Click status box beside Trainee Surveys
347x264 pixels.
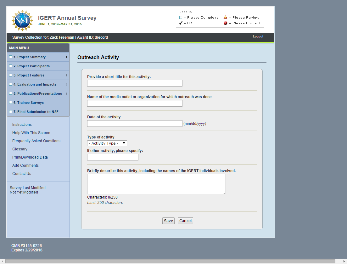[x=11, y=103]
